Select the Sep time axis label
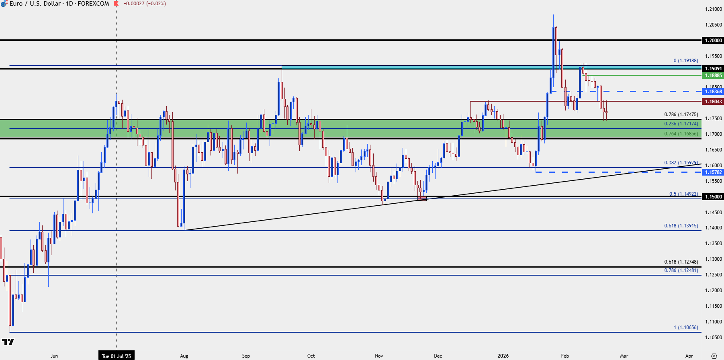 pyautogui.click(x=246, y=356)
